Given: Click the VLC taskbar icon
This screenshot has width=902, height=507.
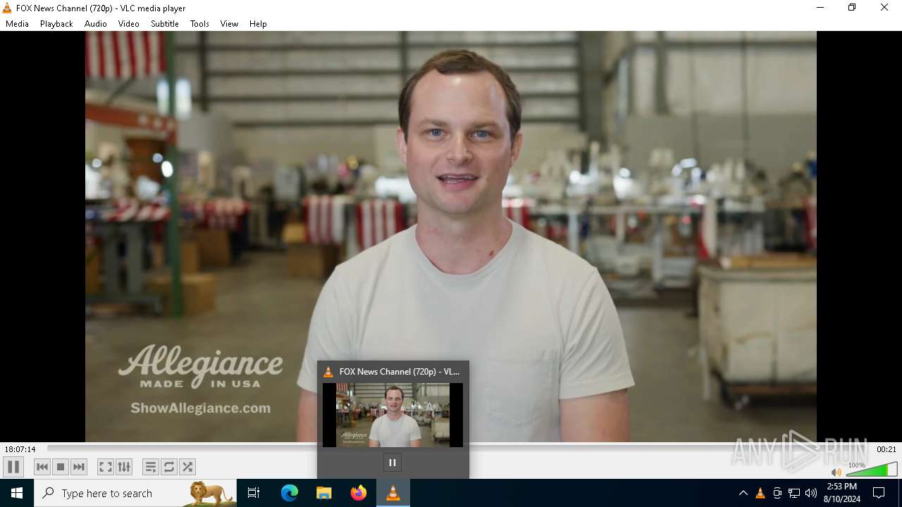Looking at the screenshot, I should [393, 493].
